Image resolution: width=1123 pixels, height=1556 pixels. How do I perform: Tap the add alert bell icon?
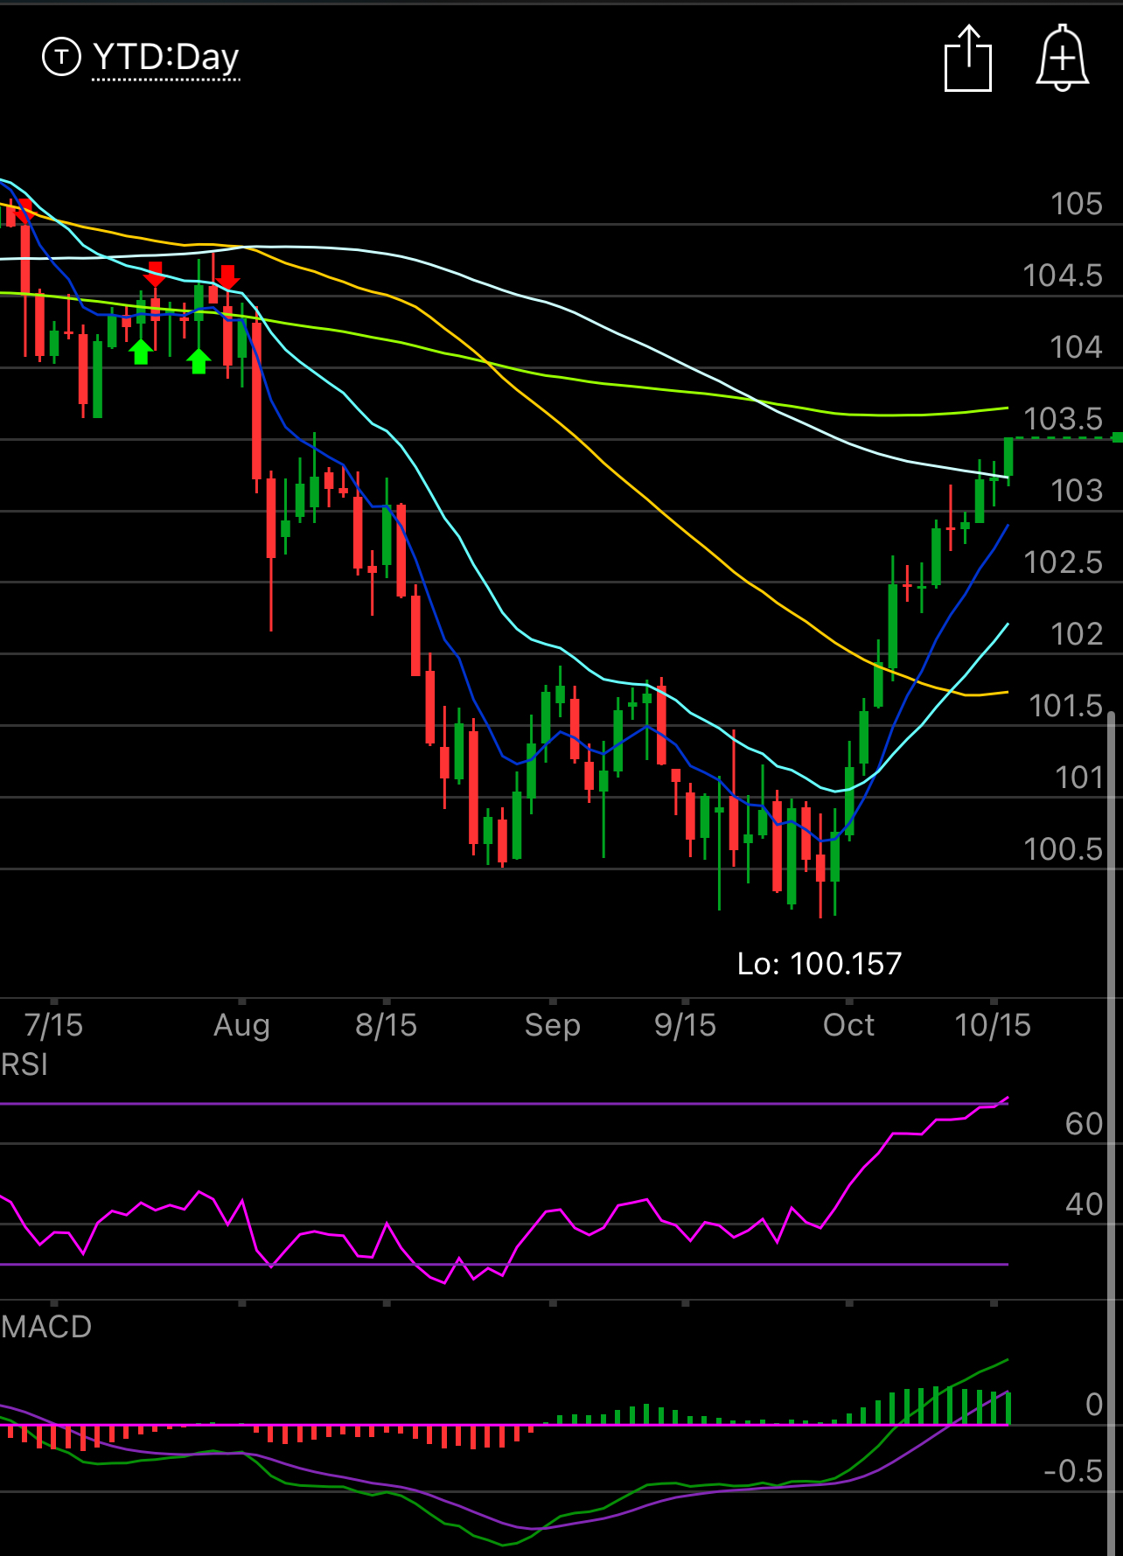coord(1063,59)
